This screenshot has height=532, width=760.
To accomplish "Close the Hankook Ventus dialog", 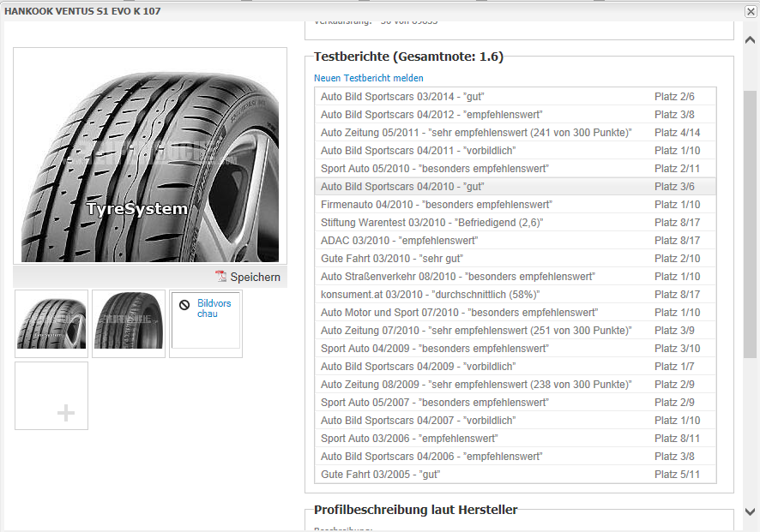I will (x=751, y=11).
